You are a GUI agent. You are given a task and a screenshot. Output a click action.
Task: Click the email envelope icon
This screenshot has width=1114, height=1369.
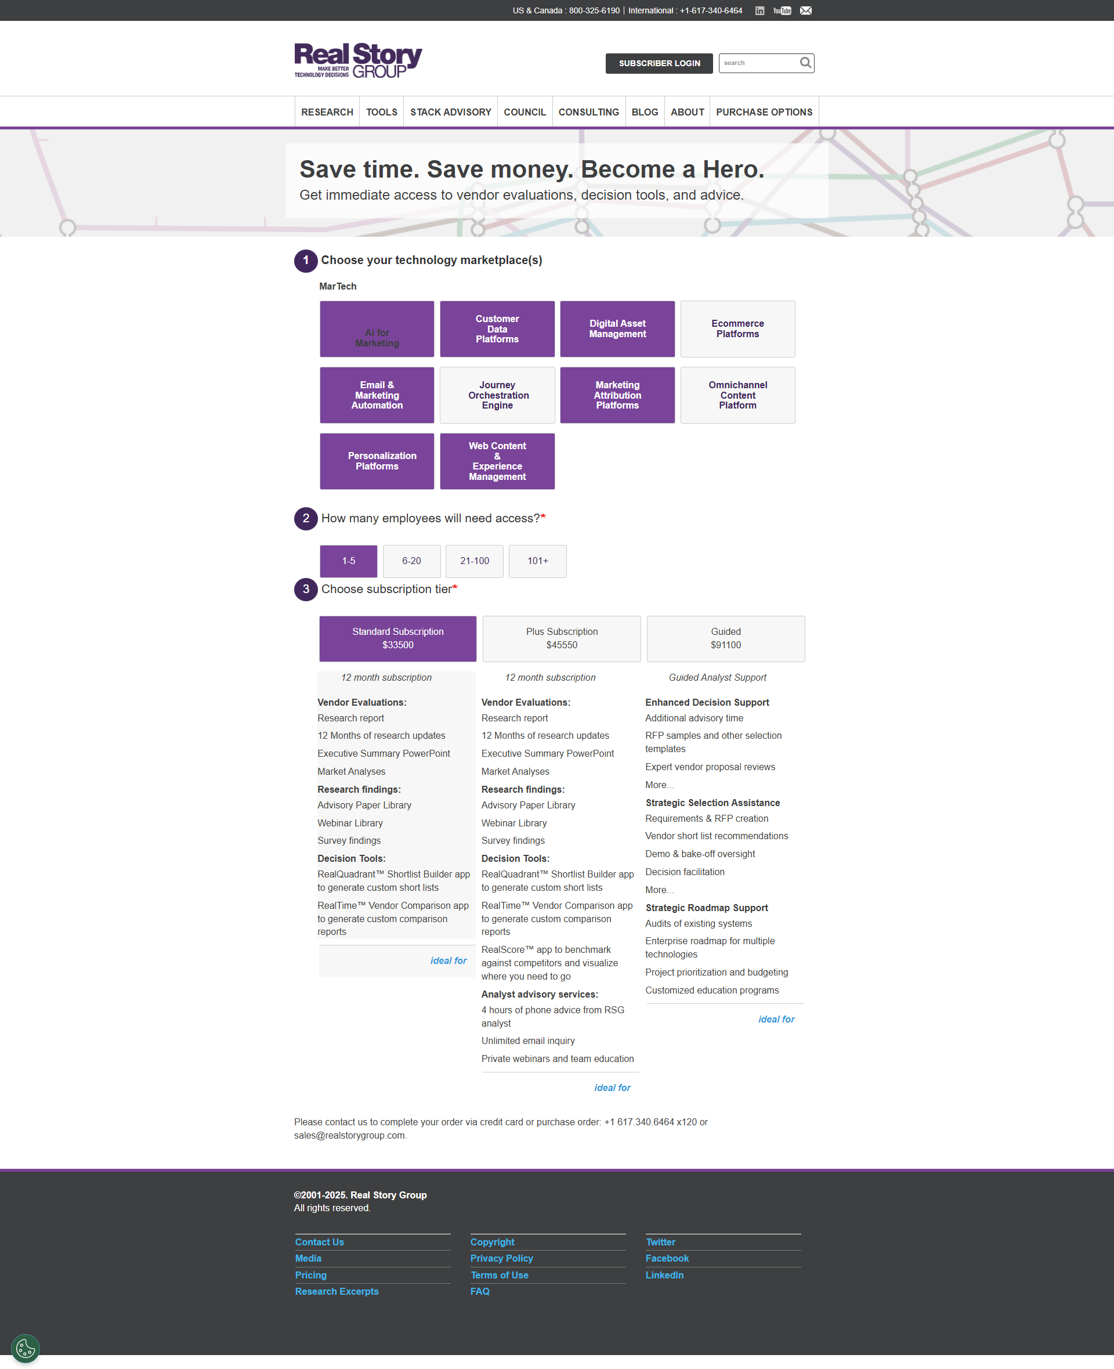(805, 11)
